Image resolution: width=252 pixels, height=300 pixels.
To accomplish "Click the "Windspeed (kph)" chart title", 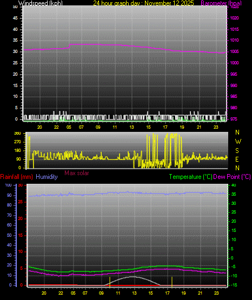I will point(41,3).
